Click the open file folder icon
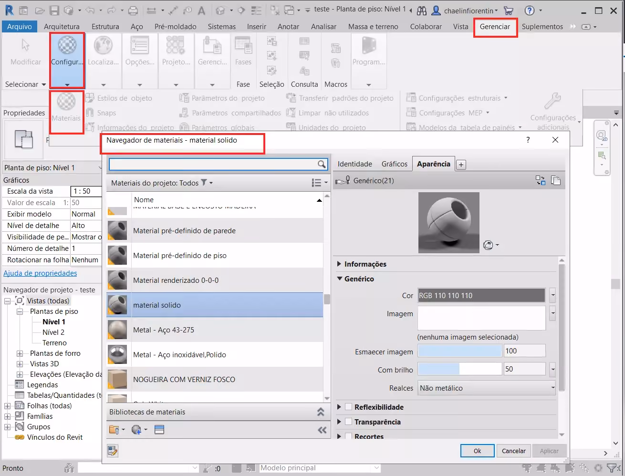Viewport: 625px width, 476px height. pyautogui.click(x=40, y=10)
